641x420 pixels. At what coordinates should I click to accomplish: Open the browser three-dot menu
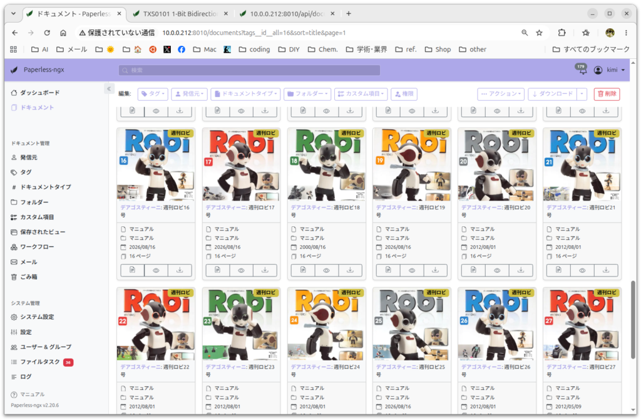[626, 33]
